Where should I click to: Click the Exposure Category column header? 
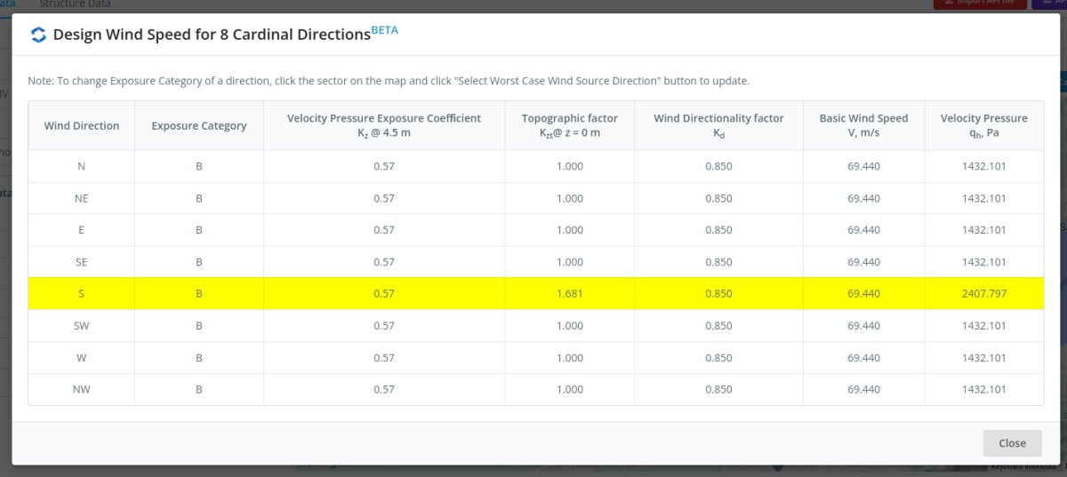tap(198, 125)
